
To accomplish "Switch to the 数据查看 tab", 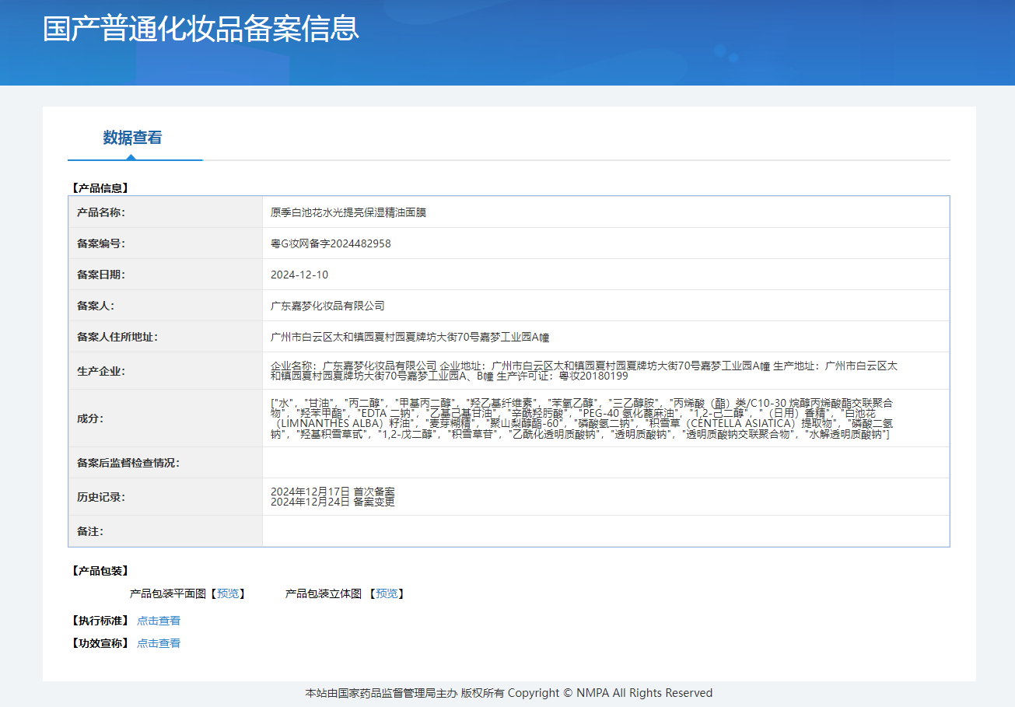I will pos(132,138).
